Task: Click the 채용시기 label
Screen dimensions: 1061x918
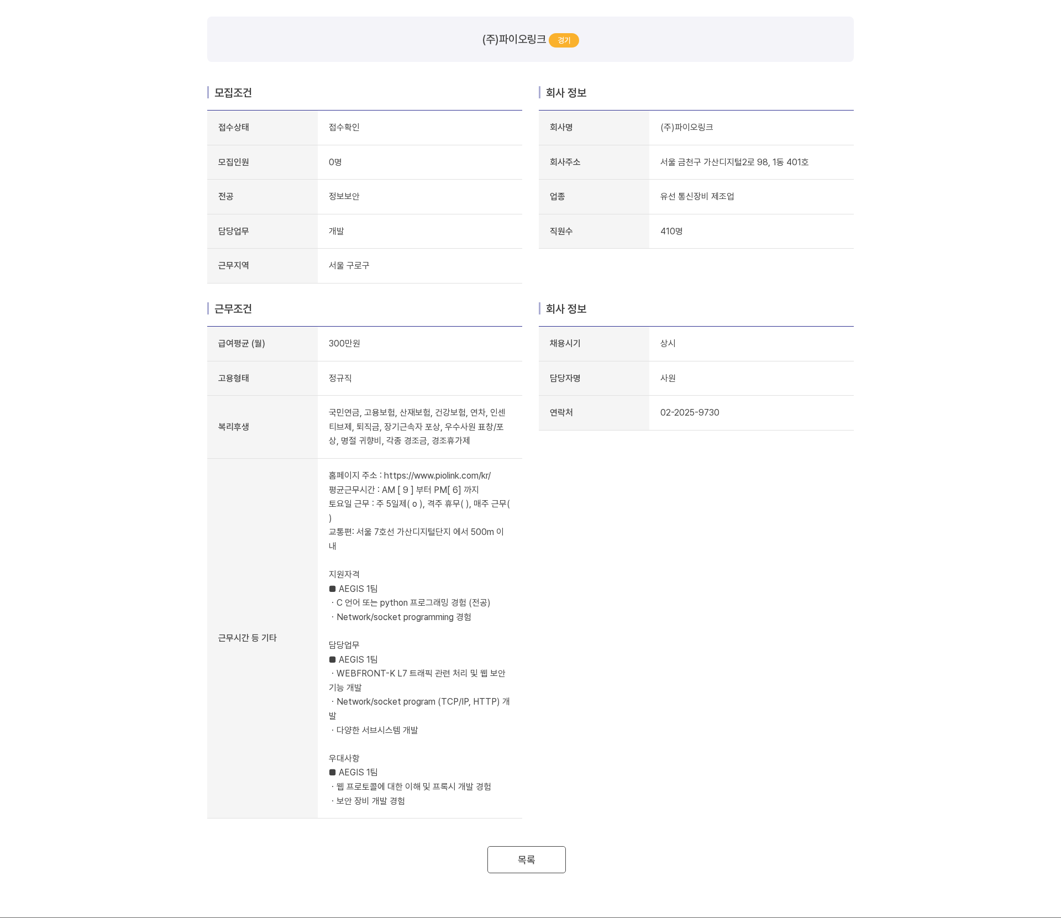Action: coord(565,343)
